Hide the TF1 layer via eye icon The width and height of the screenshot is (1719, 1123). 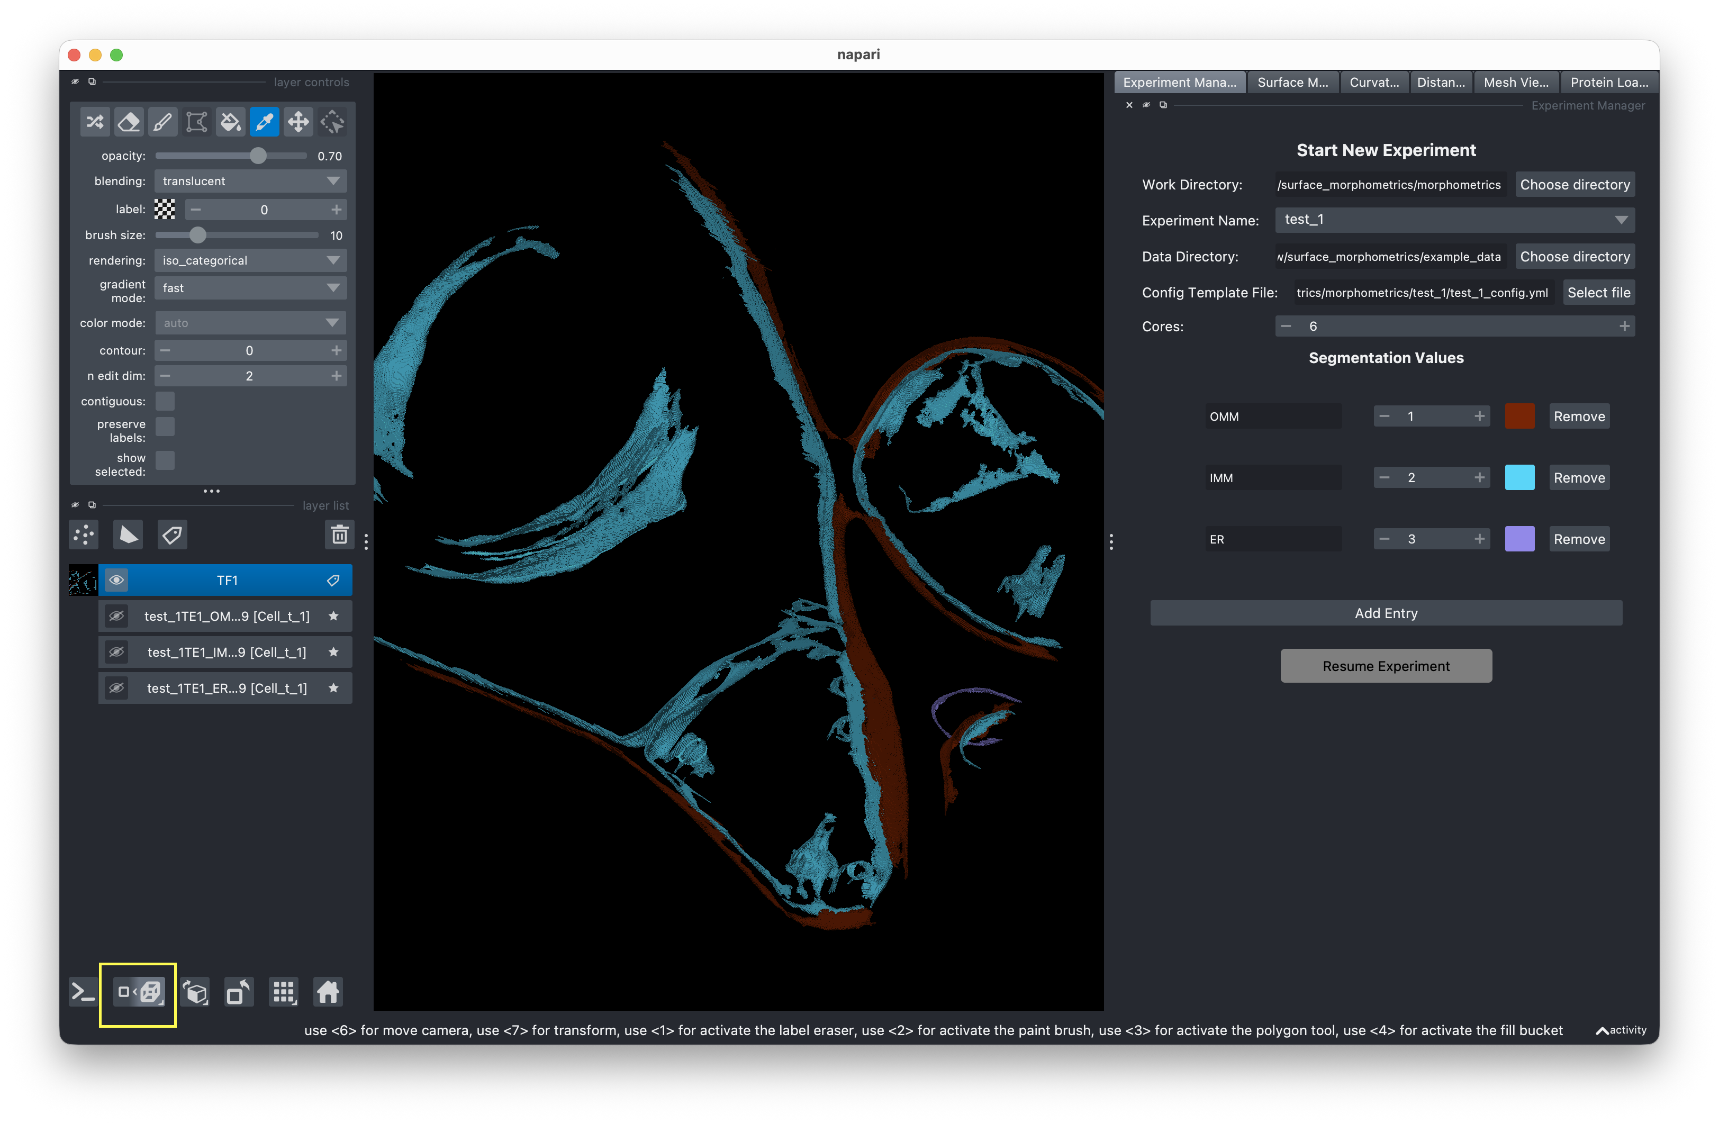(116, 581)
